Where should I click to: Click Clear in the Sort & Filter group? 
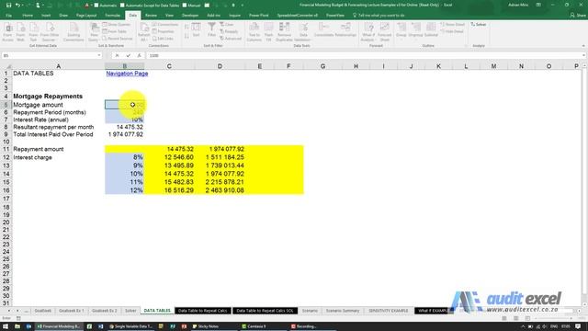pos(227,25)
